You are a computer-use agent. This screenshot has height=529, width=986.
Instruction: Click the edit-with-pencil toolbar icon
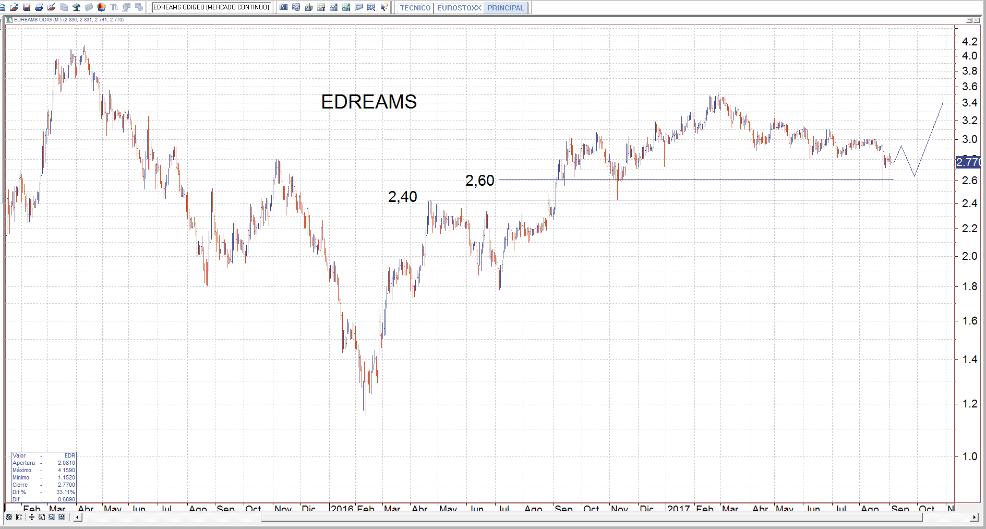click(x=52, y=7)
